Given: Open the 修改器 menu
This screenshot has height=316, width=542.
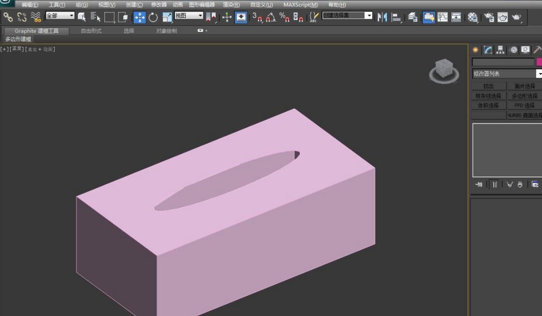Looking at the screenshot, I should point(159,5).
